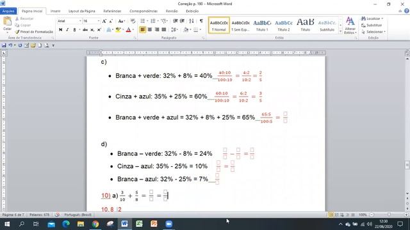Open Excel from taskbar
410x230 pixels.
coord(139,224)
